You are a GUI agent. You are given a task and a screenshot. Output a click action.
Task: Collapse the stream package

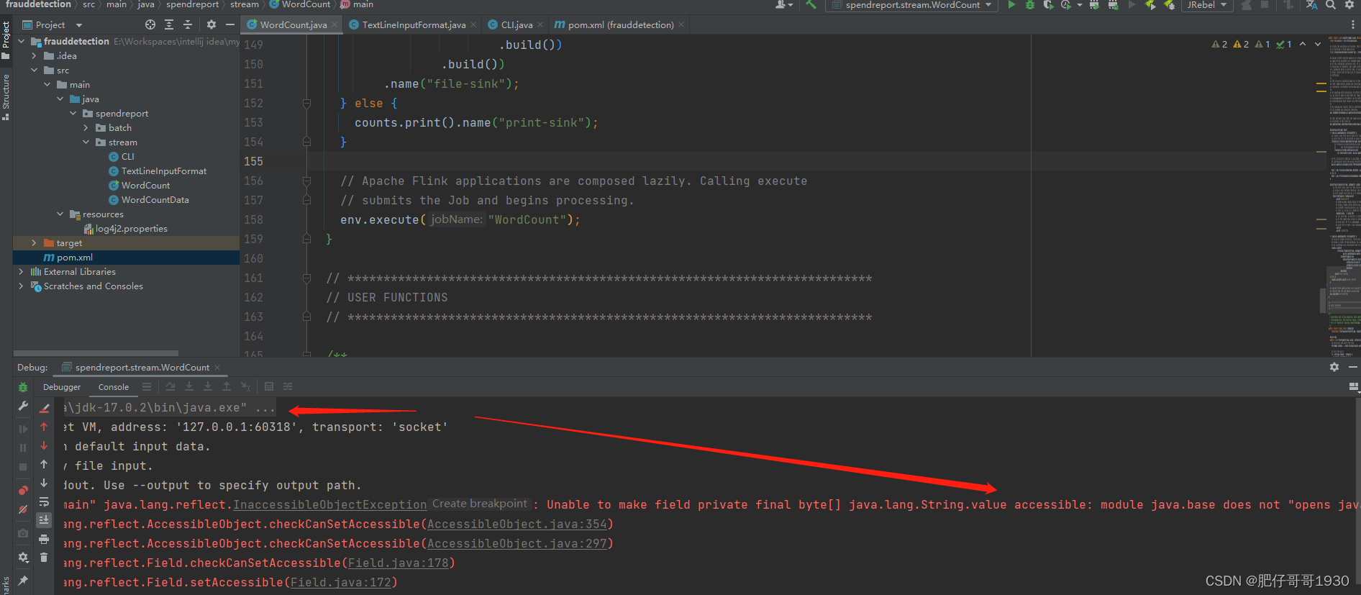(86, 142)
